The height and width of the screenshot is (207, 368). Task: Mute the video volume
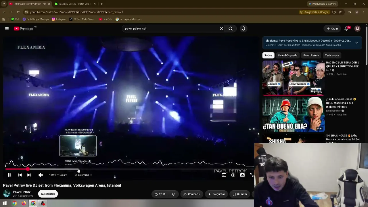coord(41,175)
